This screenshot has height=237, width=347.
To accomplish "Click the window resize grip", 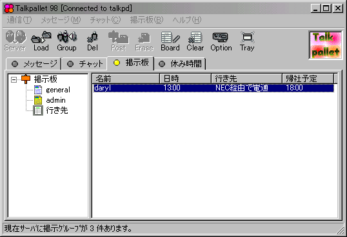I will (x=340, y=230).
